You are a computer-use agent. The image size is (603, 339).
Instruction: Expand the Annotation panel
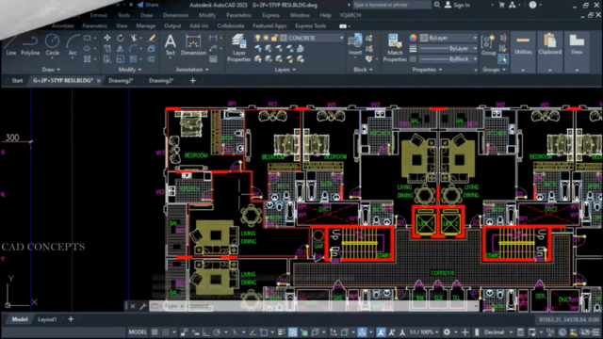coord(192,70)
